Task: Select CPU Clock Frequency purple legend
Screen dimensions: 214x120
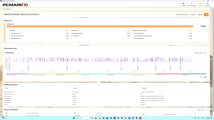Action: point(18,74)
